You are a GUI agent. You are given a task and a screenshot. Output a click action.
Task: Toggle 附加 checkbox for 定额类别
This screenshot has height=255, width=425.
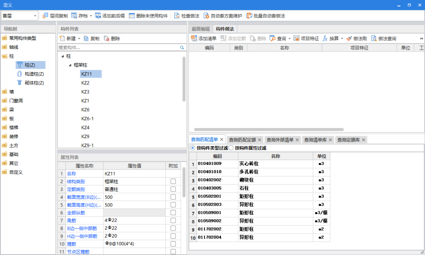tap(173, 189)
